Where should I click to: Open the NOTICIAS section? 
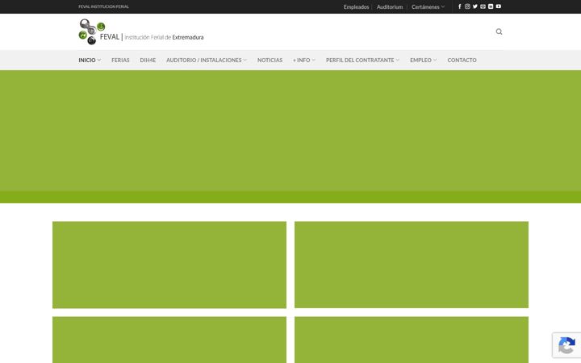270,60
